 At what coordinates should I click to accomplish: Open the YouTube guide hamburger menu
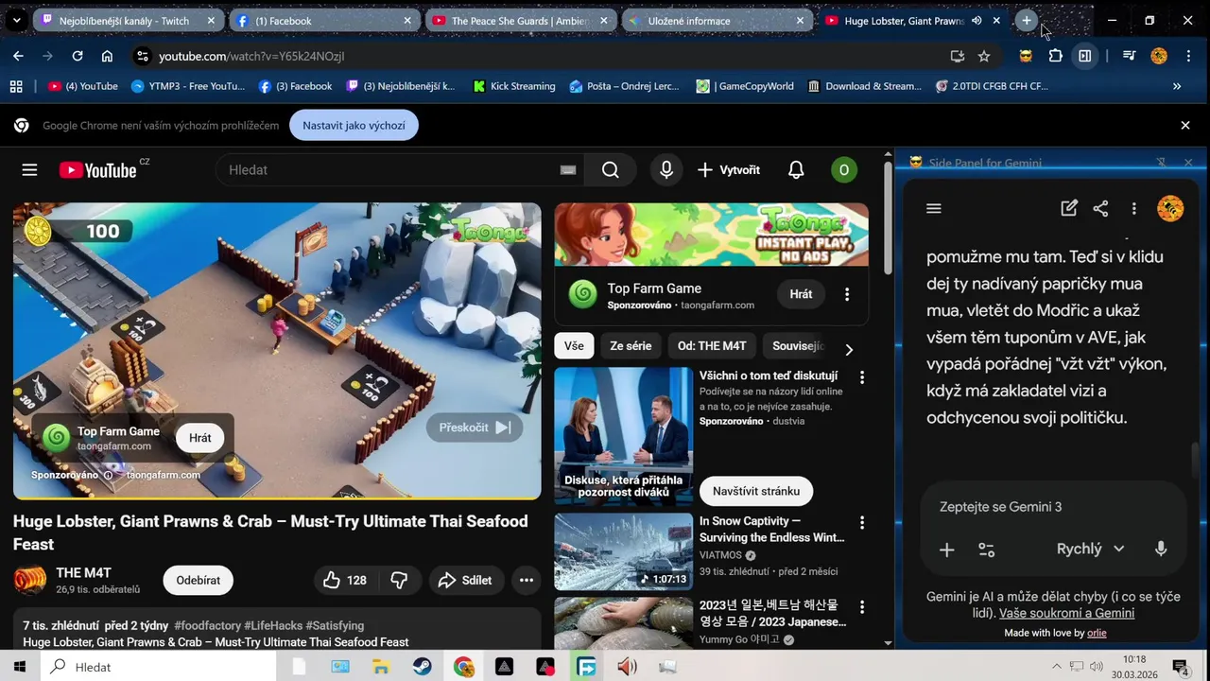point(29,170)
